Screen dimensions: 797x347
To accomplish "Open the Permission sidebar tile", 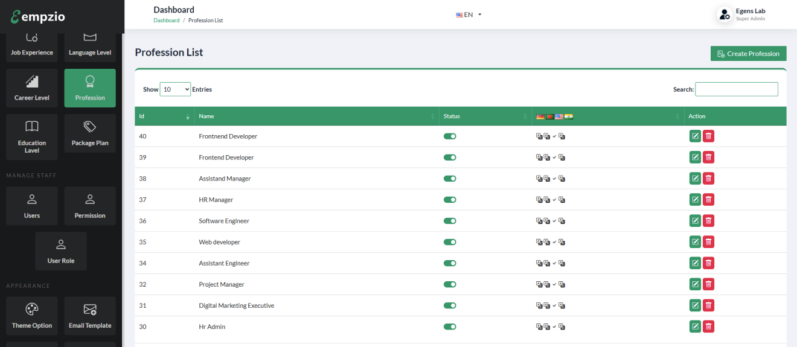I will 90,206.
